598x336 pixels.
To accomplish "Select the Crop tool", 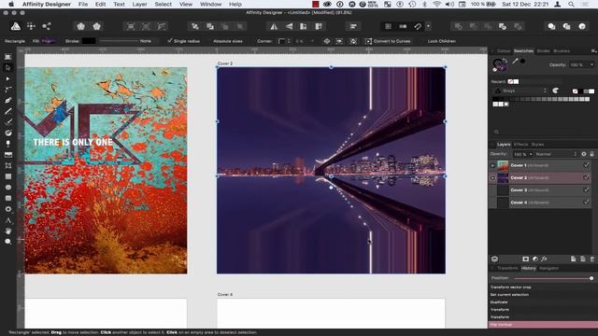I will 7,166.
